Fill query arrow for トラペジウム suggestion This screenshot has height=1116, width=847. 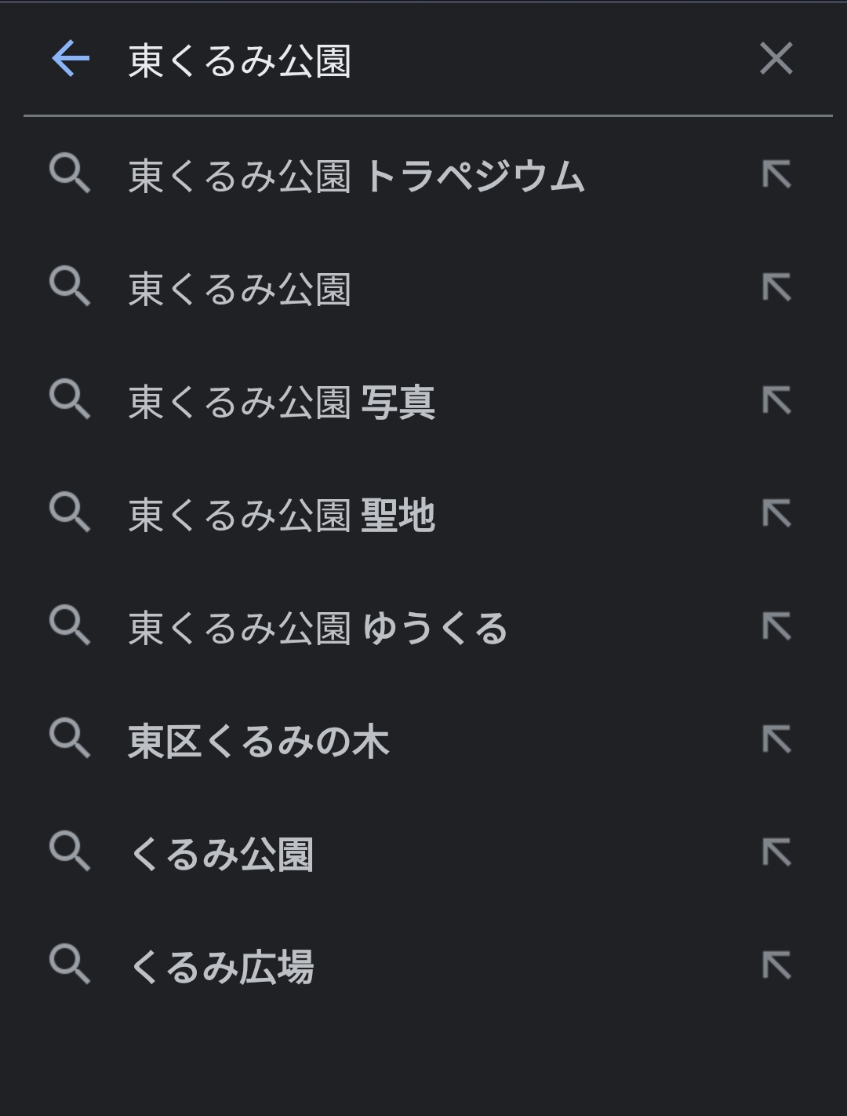776,174
